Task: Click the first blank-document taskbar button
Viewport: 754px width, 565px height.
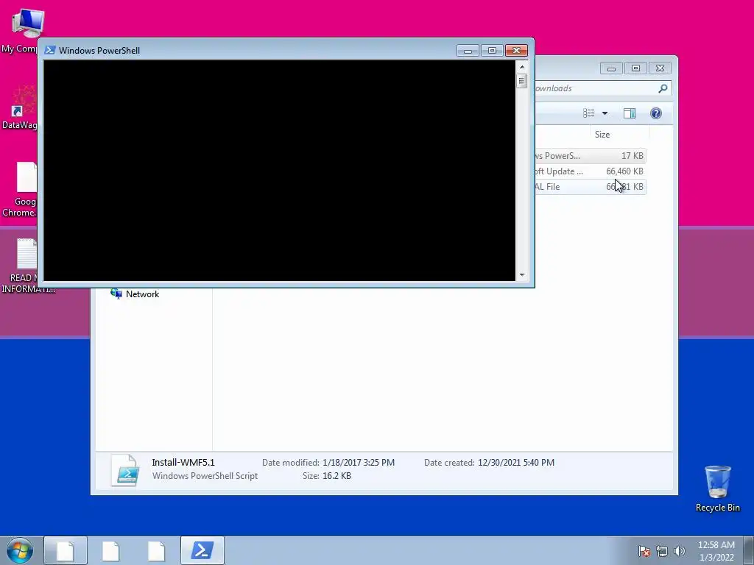Action: pyautogui.click(x=66, y=550)
